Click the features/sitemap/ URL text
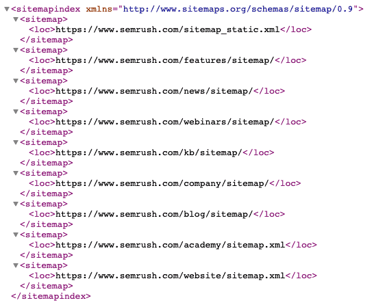372x307 pixels. click(x=165, y=60)
